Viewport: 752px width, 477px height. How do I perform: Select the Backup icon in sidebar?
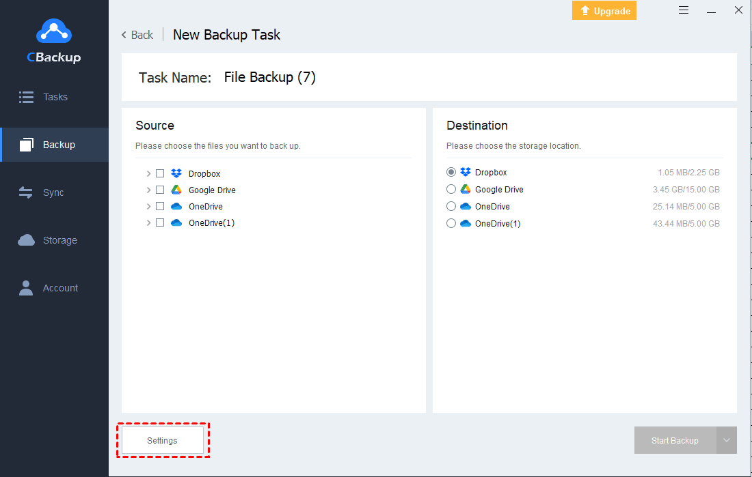click(27, 145)
